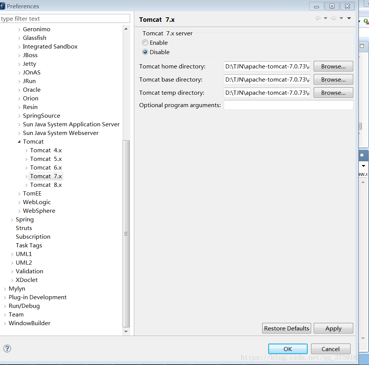Viewport: 369px width, 365px height.
Task: Expand the Geronimo node
Action: [19, 29]
